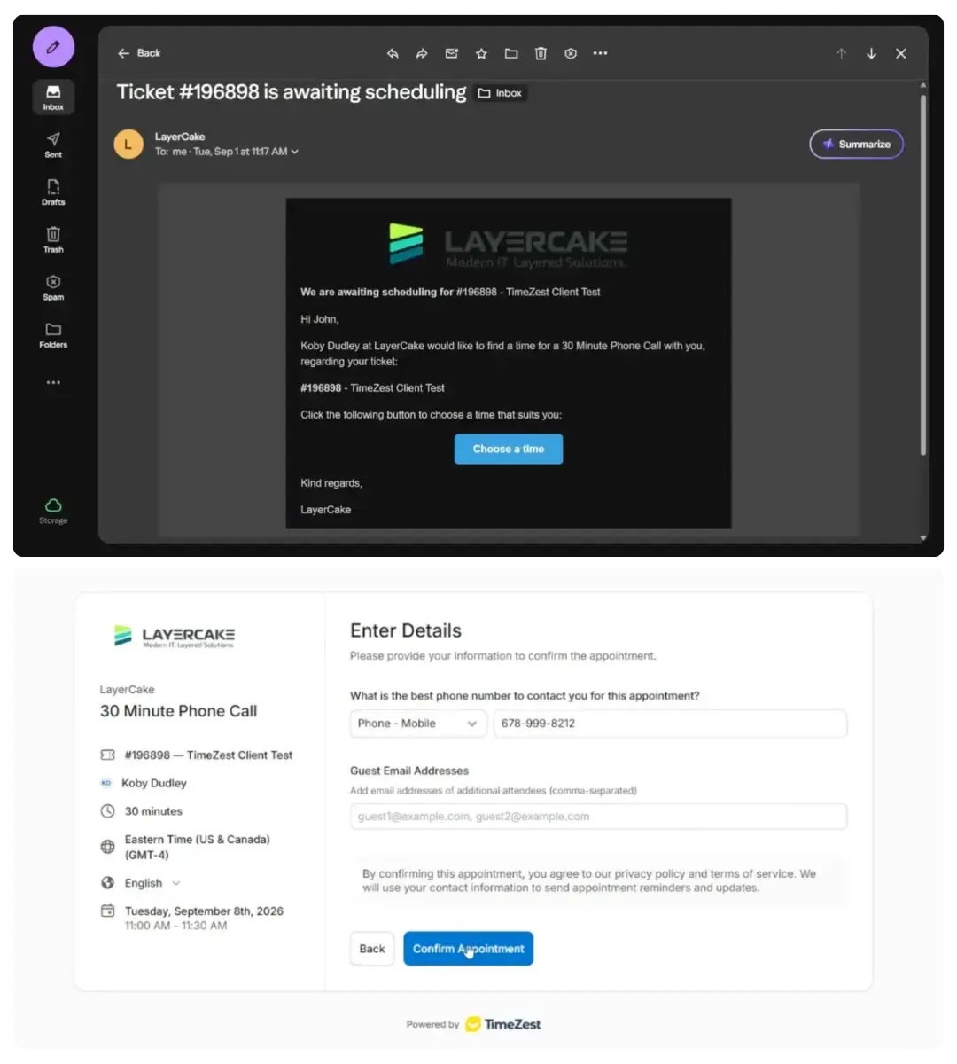Open the English language dropdown
957x1064 pixels.
tap(152, 883)
